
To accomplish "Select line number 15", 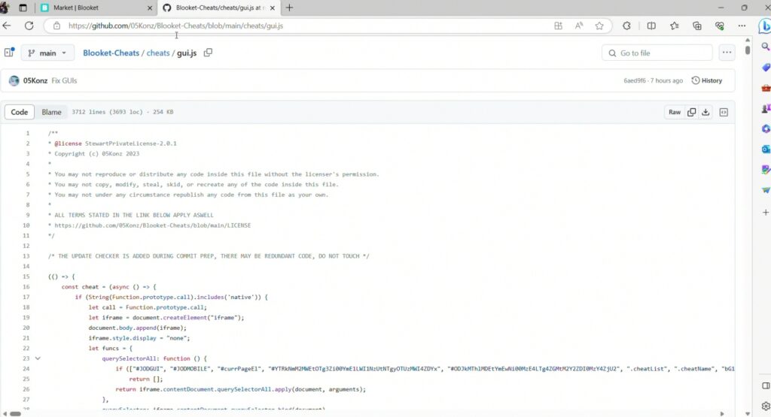I will click(26, 276).
